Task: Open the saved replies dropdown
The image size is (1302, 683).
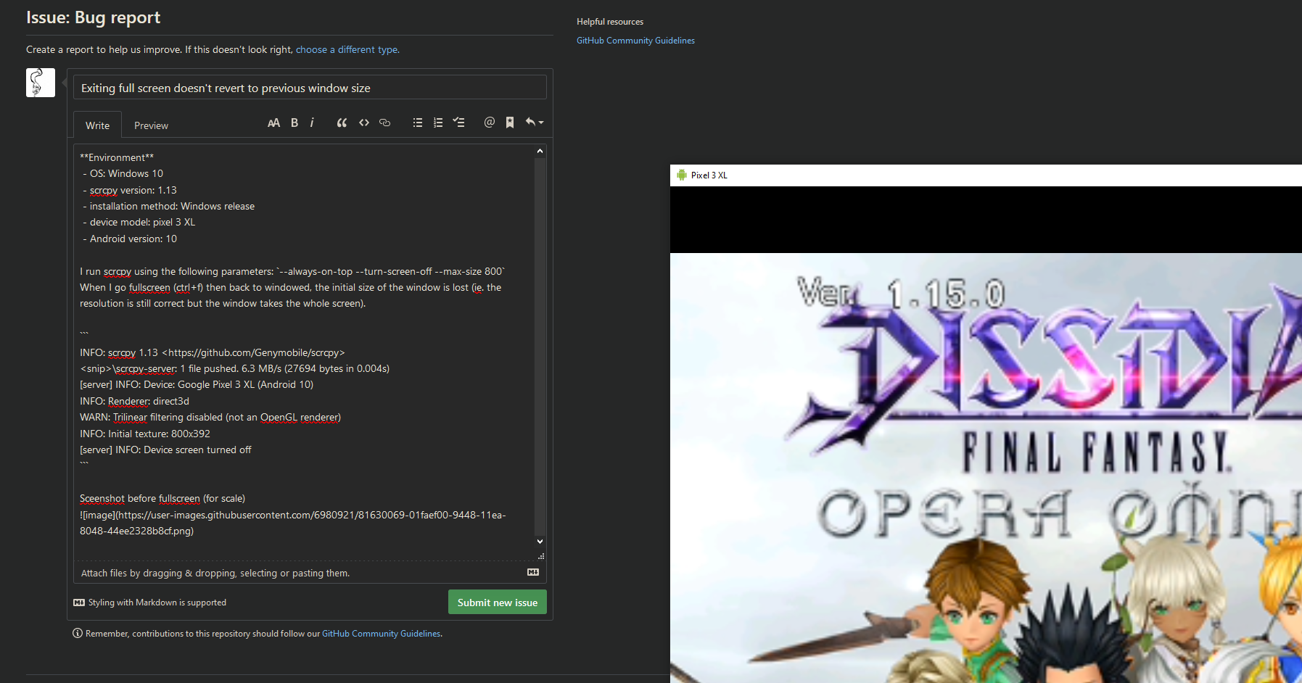Action: [x=534, y=123]
